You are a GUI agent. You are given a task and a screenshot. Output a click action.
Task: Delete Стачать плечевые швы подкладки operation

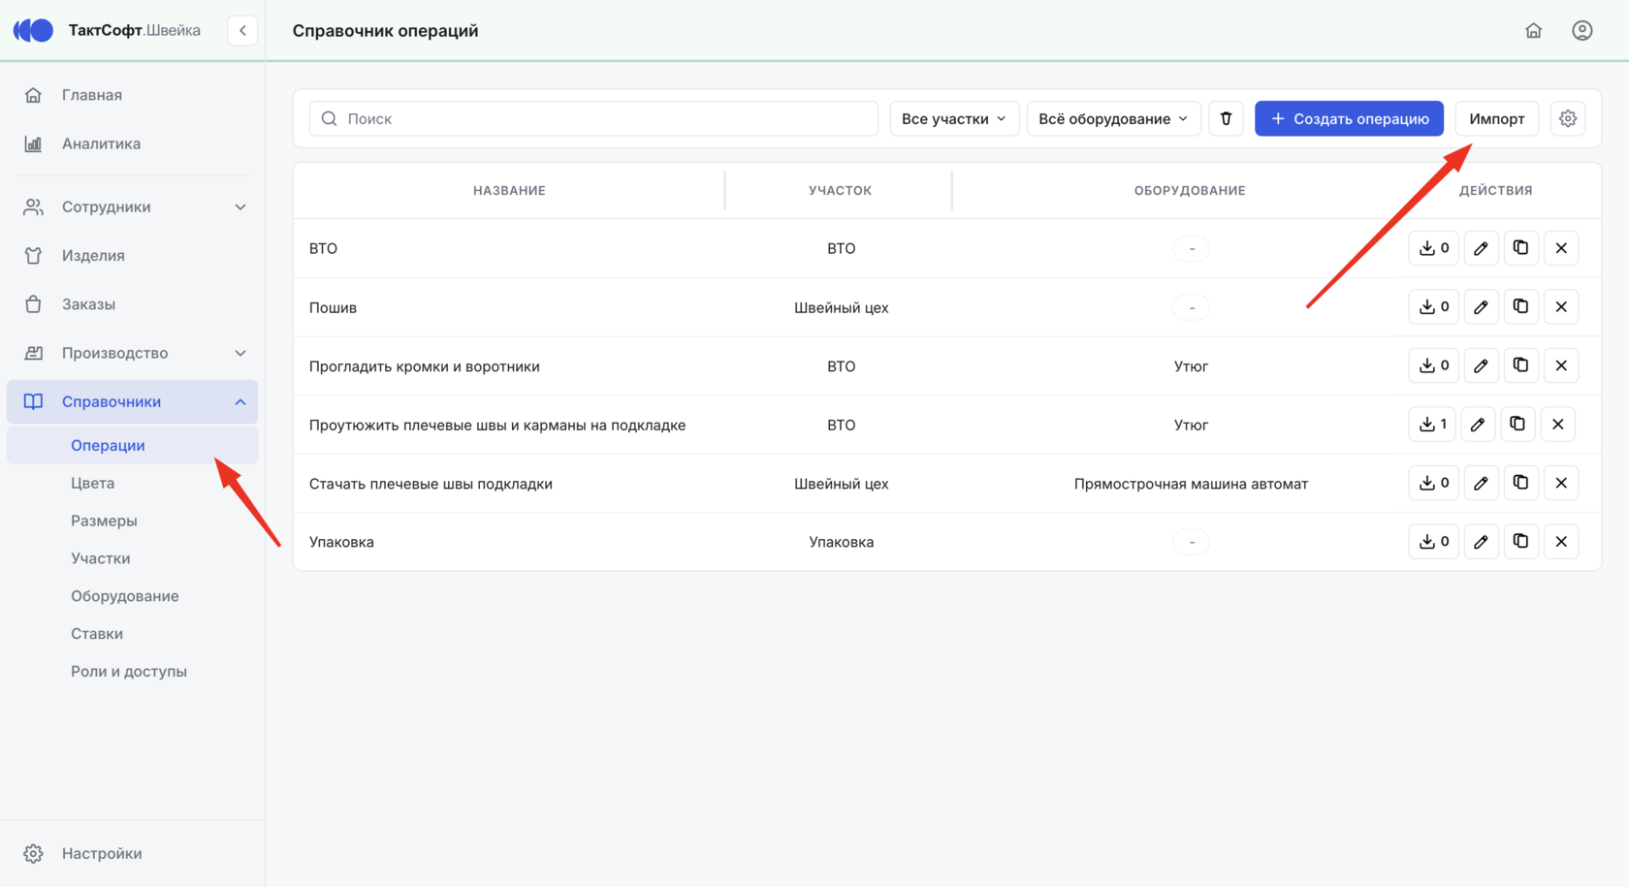coord(1561,483)
